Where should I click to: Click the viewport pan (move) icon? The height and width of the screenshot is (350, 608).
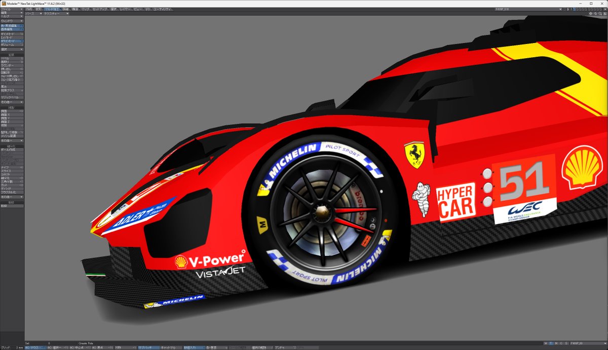pyautogui.click(x=590, y=14)
